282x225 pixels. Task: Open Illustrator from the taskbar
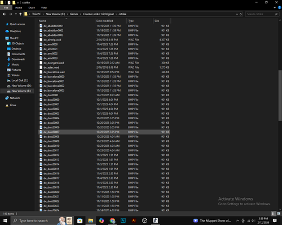(x=134, y=220)
